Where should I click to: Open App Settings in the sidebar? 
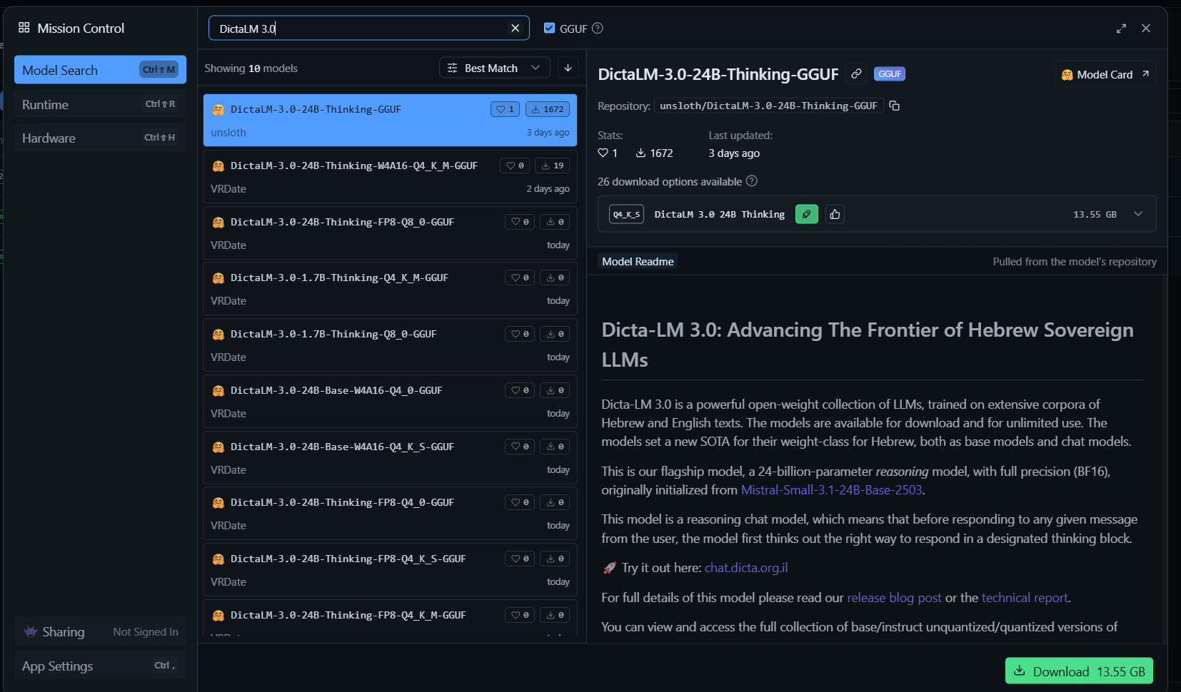(x=100, y=666)
